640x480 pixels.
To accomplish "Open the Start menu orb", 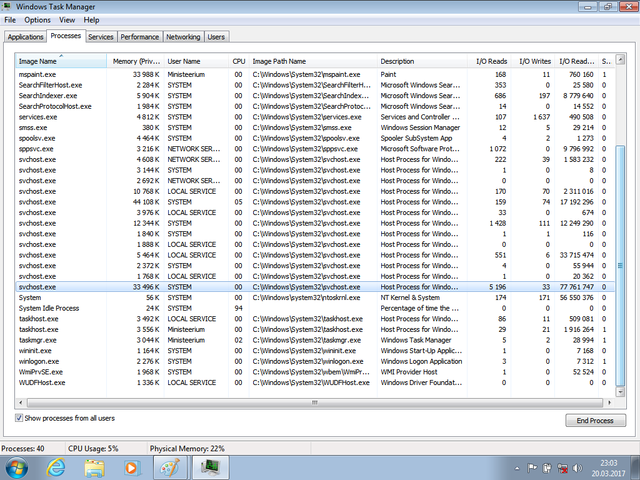I will (x=16, y=467).
